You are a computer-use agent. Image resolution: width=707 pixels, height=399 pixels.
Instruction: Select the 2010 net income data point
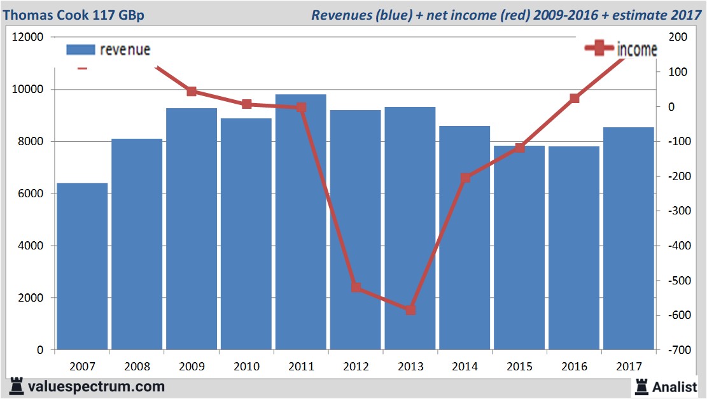tap(247, 104)
